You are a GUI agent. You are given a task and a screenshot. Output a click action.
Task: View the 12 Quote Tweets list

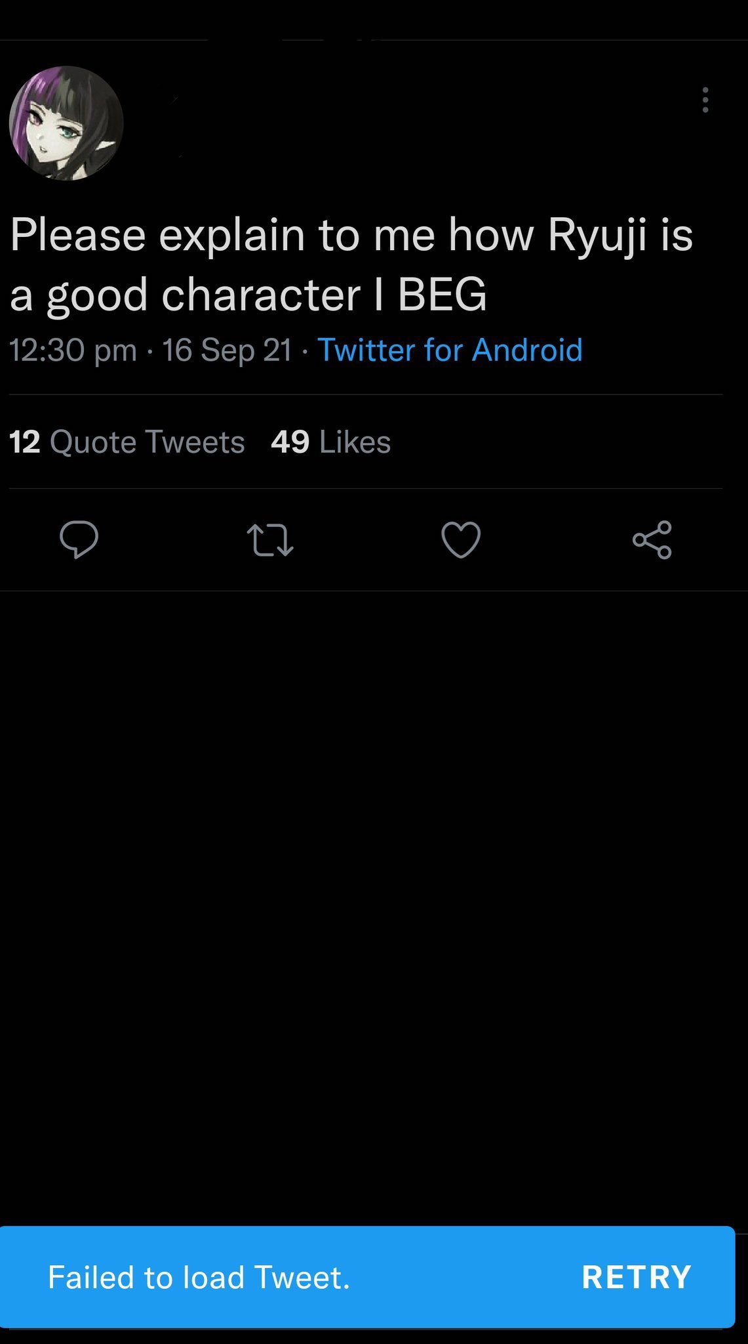[127, 442]
